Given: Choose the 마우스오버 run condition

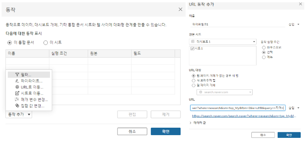Looking at the screenshot, I should pyautogui.click(x=264, y=47).
